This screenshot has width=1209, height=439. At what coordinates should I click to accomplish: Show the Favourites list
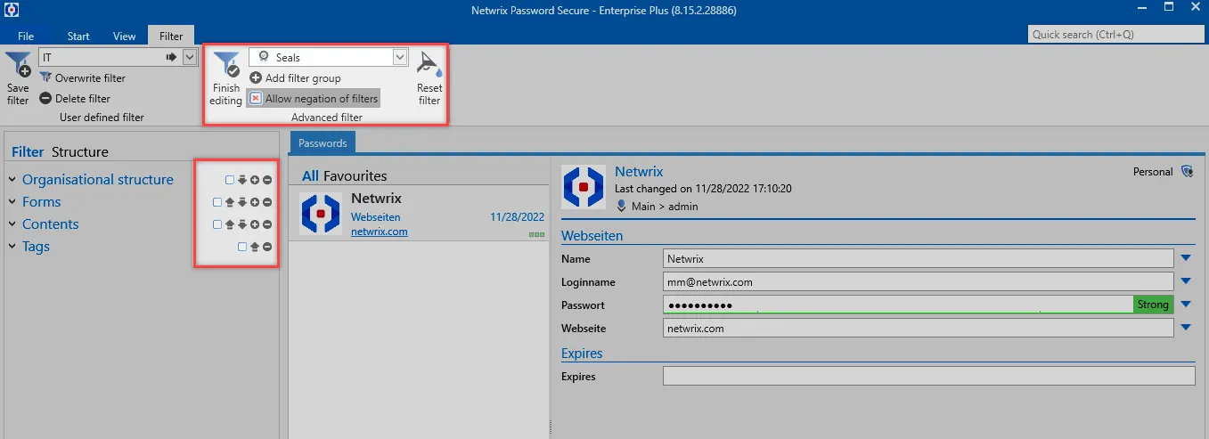click(355, 176)
